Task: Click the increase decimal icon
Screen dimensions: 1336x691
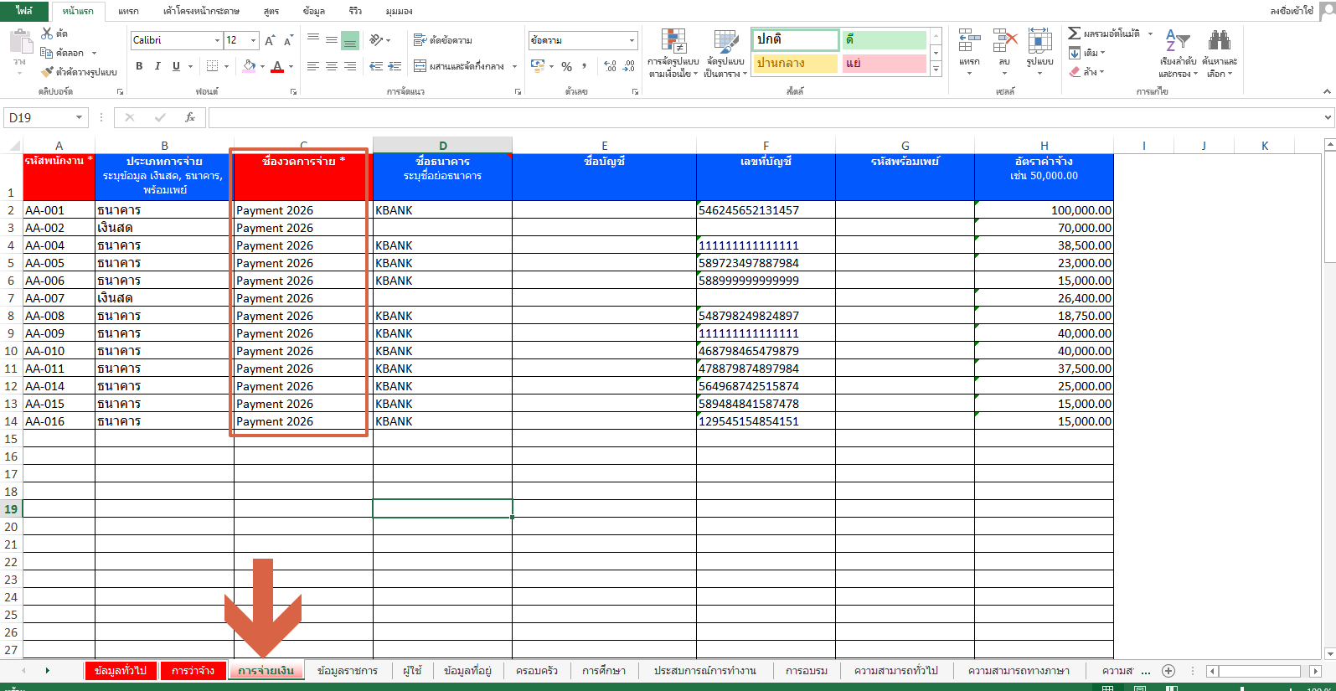Action: 610,66
